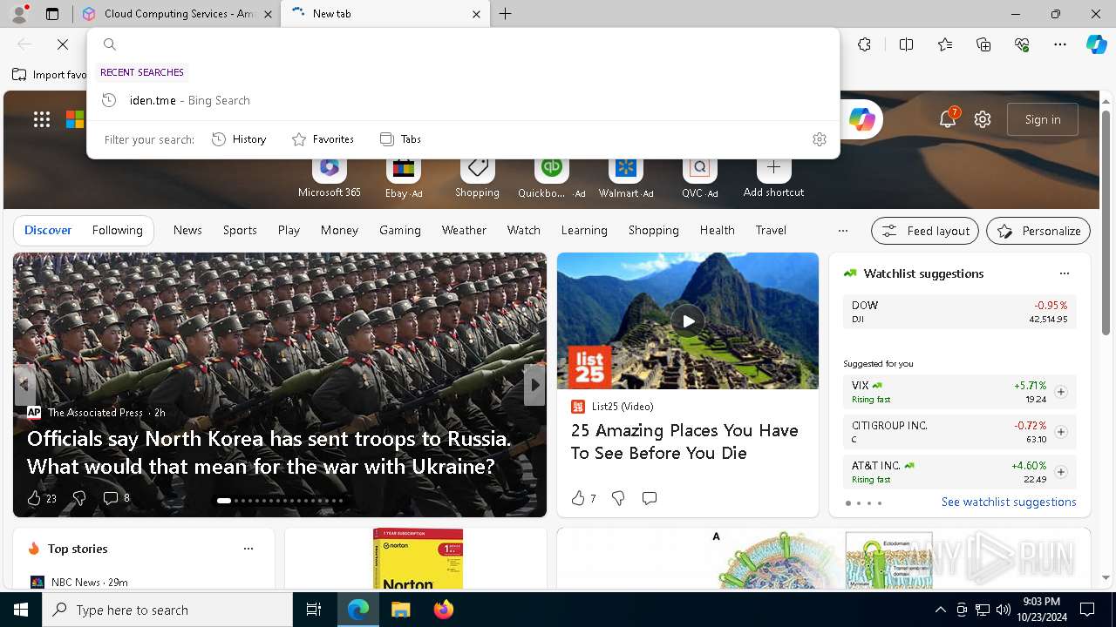Viewport: 1116px width, 627px height.
Task: Open comments for 25 Amazing Places
Action: [650, 498]
